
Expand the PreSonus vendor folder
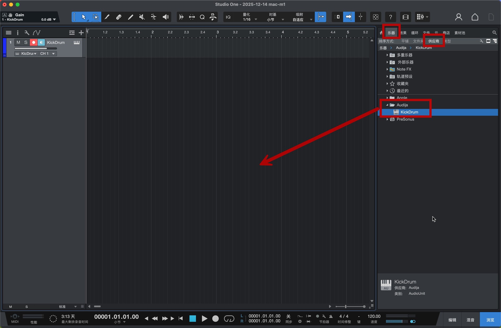coord(387,119)
